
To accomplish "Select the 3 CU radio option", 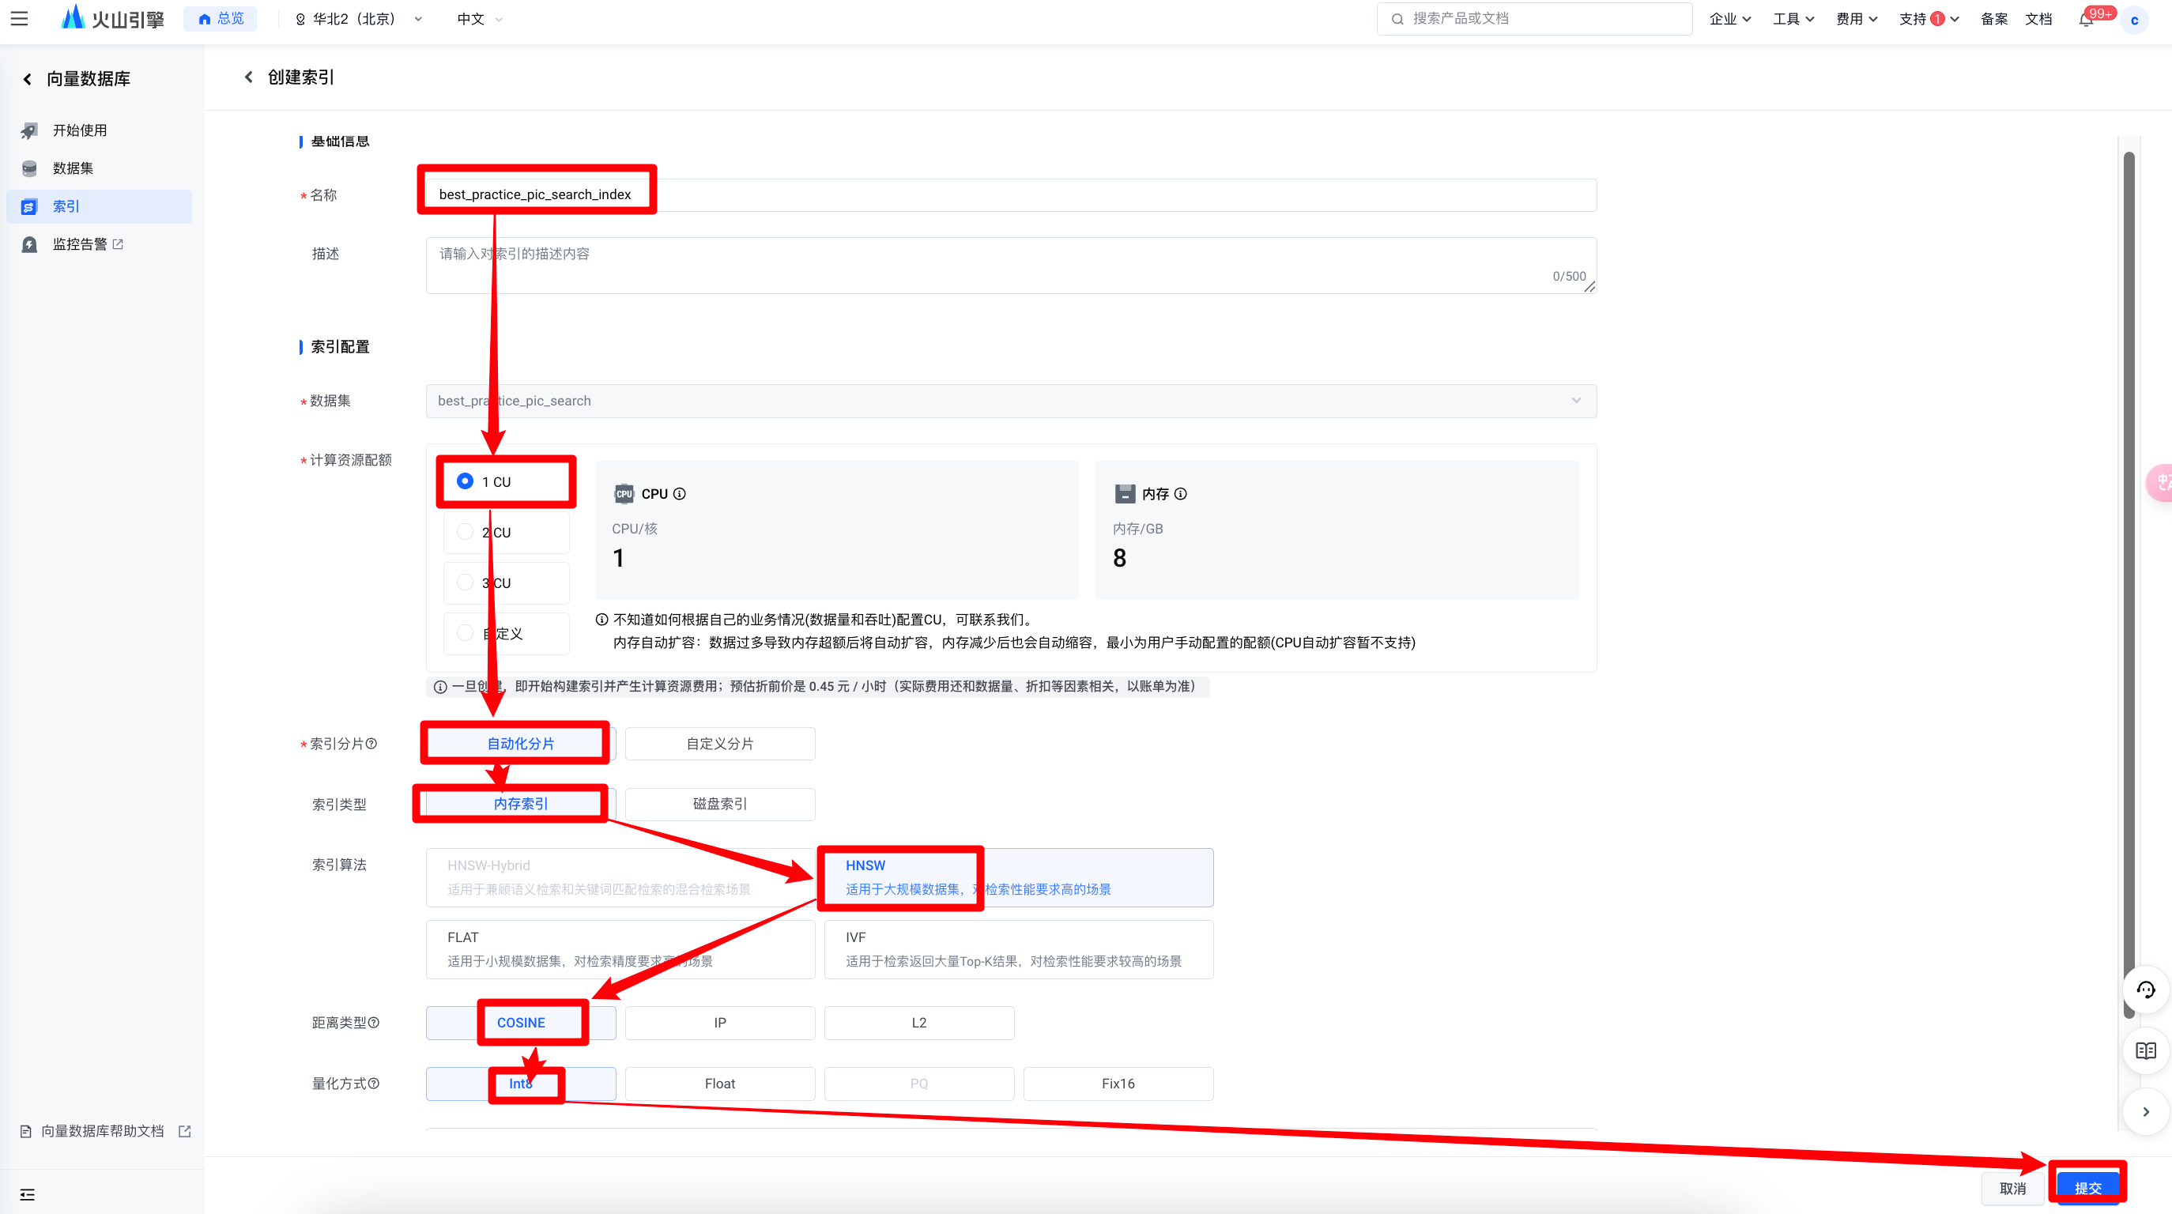I will [x=506, y=582].
